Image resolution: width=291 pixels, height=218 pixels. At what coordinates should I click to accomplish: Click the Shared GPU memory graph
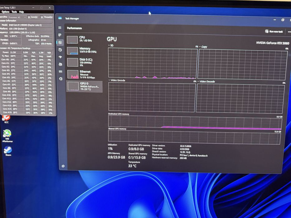pos(194,137)
